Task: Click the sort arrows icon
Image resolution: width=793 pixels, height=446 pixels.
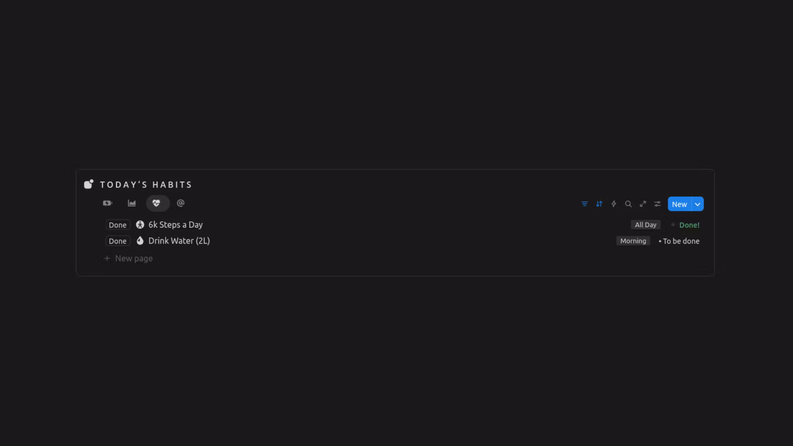Action: tap(599, 204)
